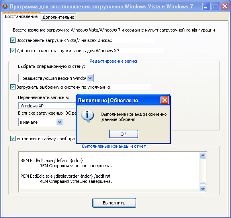The width and height of the screenshot is (231, 218).
Task: Close the Выполнено | Обновлено dialog
Action: (x=164, y=100)
